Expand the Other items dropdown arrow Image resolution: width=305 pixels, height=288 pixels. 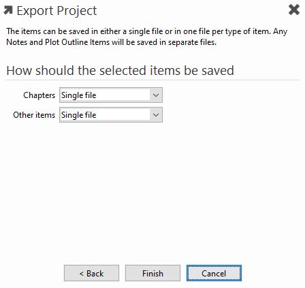click(x=156, y=115)
